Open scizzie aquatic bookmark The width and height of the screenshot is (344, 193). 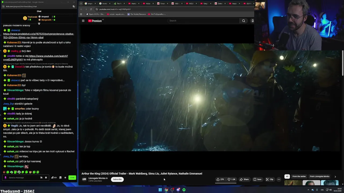tap(116, 14)
